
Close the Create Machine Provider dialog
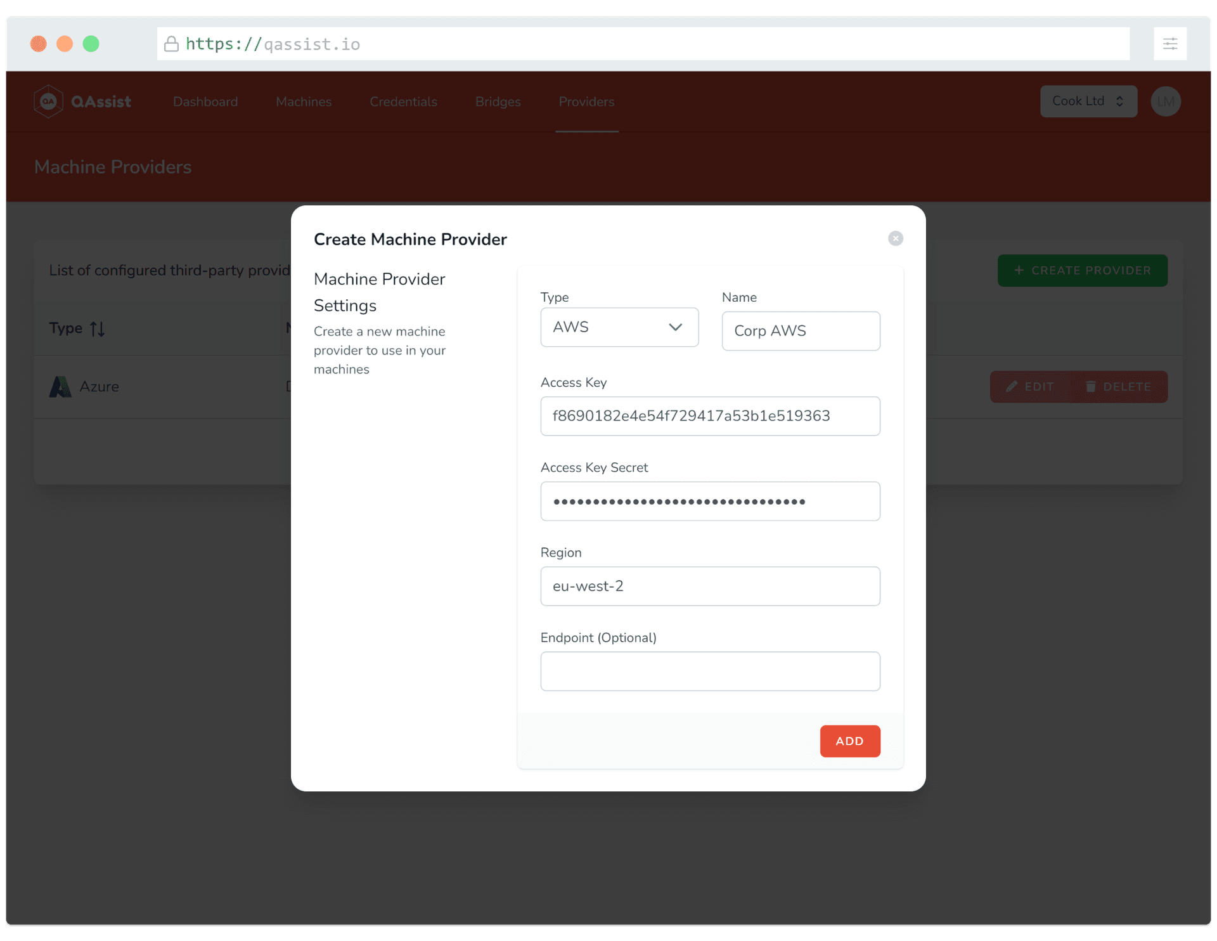click(895, 238)
